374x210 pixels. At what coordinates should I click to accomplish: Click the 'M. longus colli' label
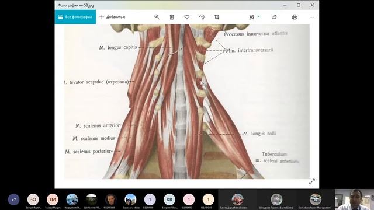(x=259, y=134)
